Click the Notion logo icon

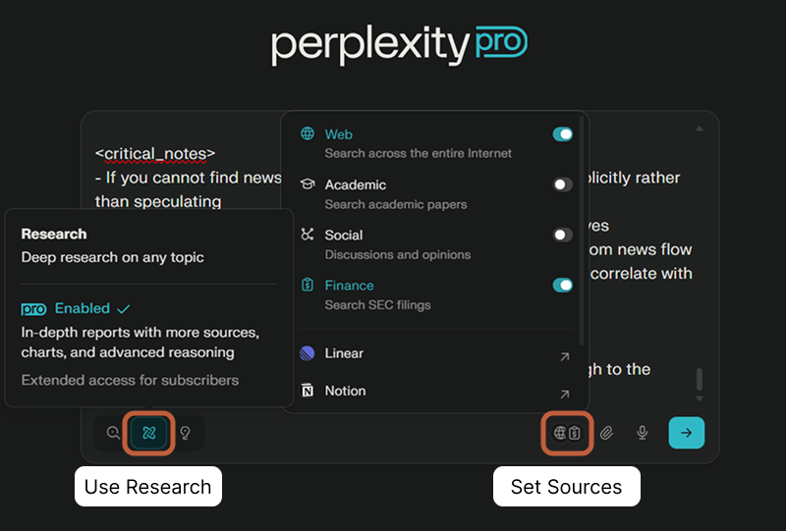tap(308, 391)
